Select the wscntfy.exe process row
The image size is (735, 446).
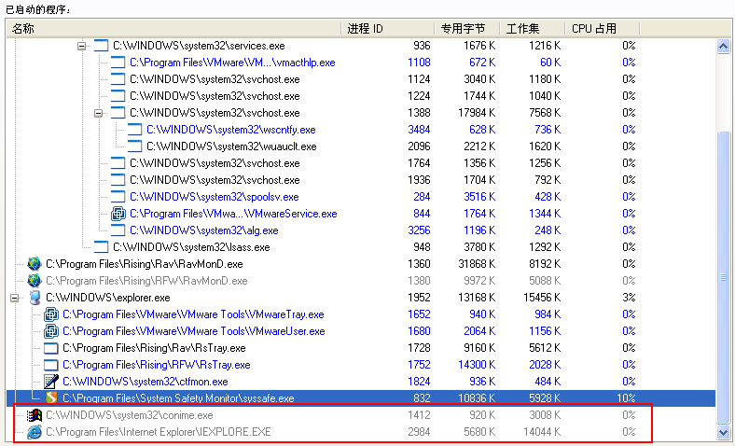tap(361, 130)
